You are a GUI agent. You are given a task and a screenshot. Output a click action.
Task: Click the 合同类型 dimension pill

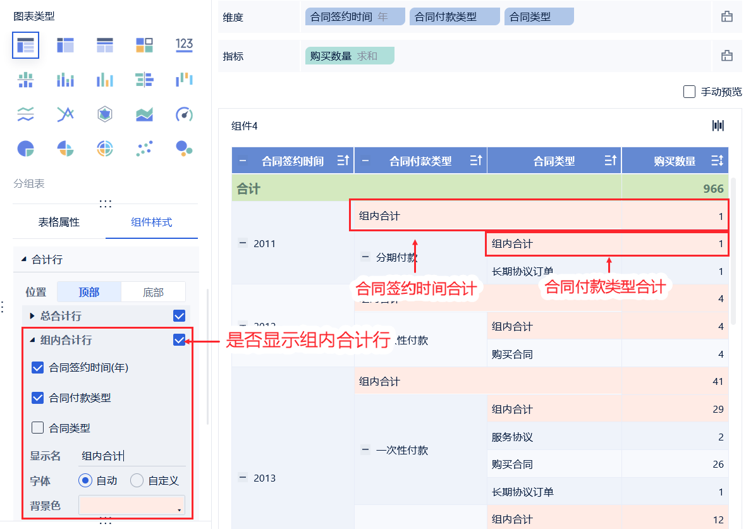[x=539, y=16]
